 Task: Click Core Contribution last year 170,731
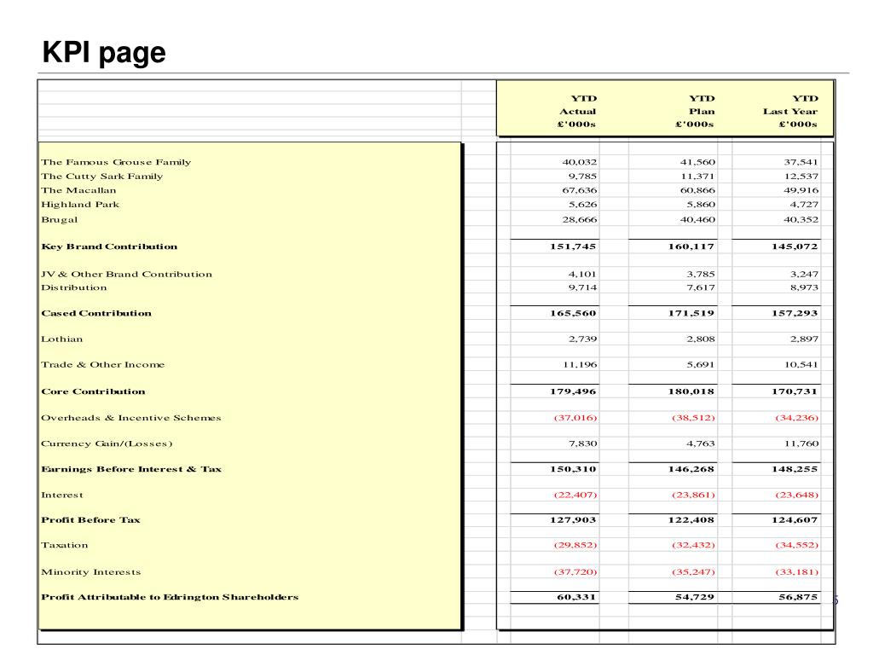point(795,391)
